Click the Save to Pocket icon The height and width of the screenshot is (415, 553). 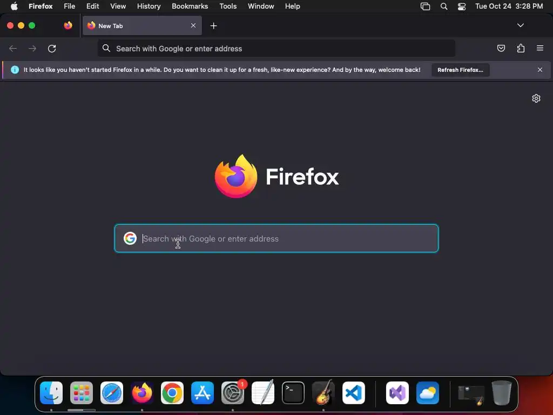[501, 48]
